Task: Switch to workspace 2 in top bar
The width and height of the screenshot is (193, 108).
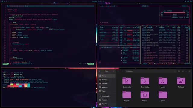Action: tap(7, 1)
